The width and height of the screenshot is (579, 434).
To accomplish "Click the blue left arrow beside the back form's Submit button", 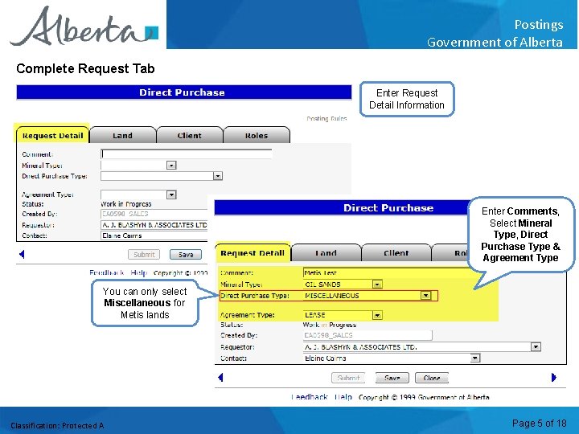I will click(x=22, y=254).
